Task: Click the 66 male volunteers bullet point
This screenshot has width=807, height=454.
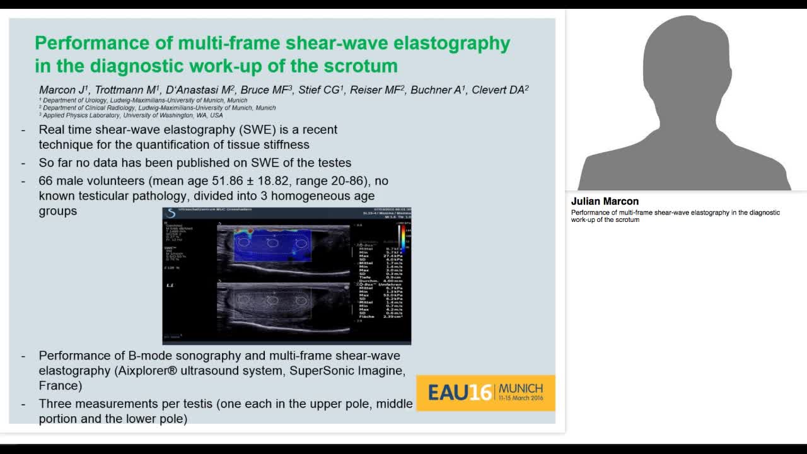Action: click(x=214, y=181)
